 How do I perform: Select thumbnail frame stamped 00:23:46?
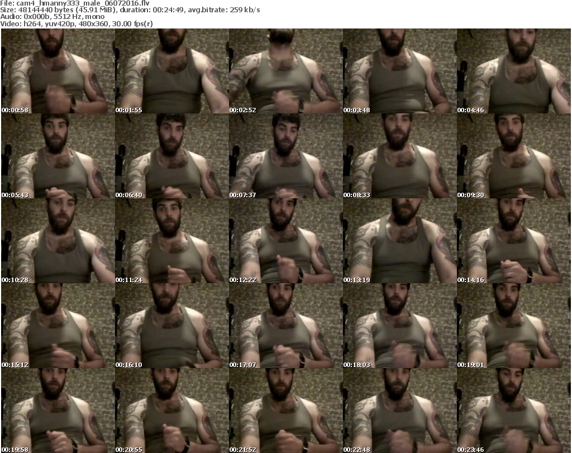tap(514, 411)
